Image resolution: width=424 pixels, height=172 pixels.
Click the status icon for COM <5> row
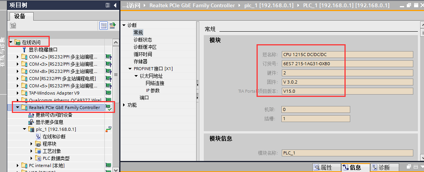click(109, 86)
